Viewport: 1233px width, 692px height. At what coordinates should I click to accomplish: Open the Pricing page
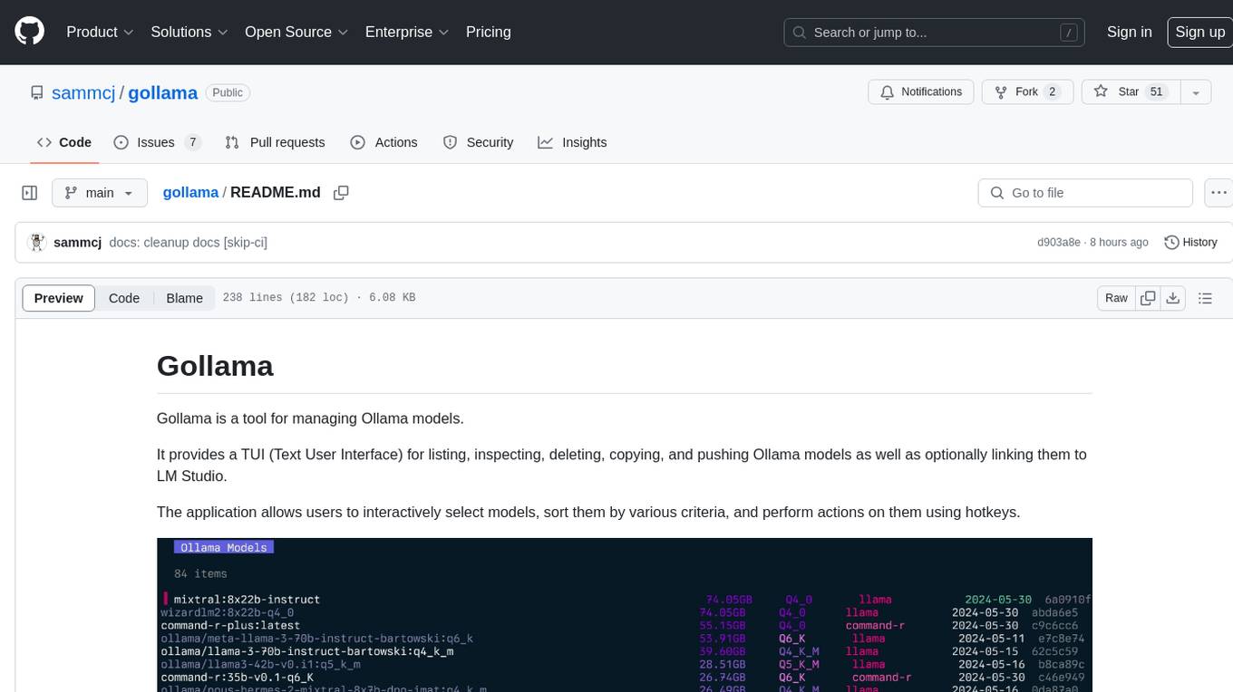point(489,32)
